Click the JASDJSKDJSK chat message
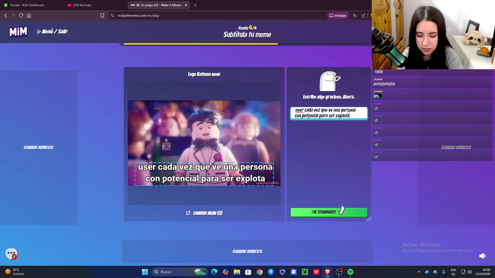This screenshot has height=278, width=495. click(x=384, y=84)
